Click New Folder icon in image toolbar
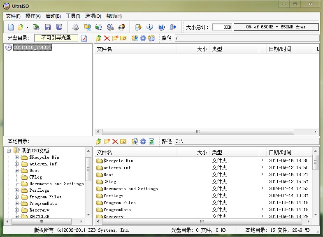Image resolution: width=323 pixels, height=237 pixels. pyautogui.click(x=115, y=38)
